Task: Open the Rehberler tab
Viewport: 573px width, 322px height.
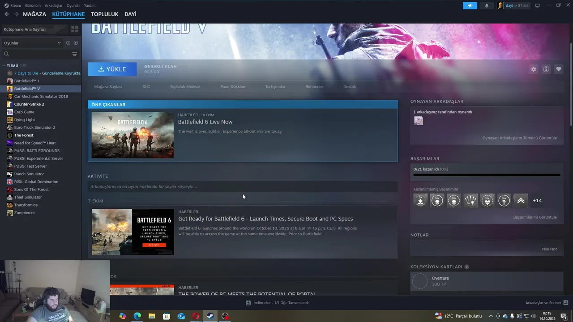Action: (314, 87)
